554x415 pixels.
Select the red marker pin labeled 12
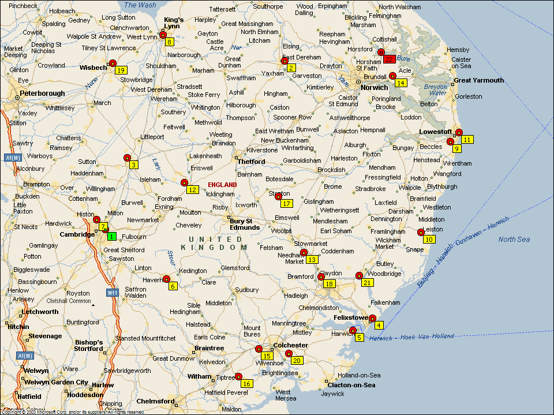(185, 182)
